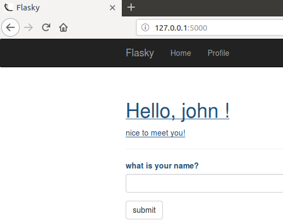Select the Flasky browser tab

tap(61, 8)
